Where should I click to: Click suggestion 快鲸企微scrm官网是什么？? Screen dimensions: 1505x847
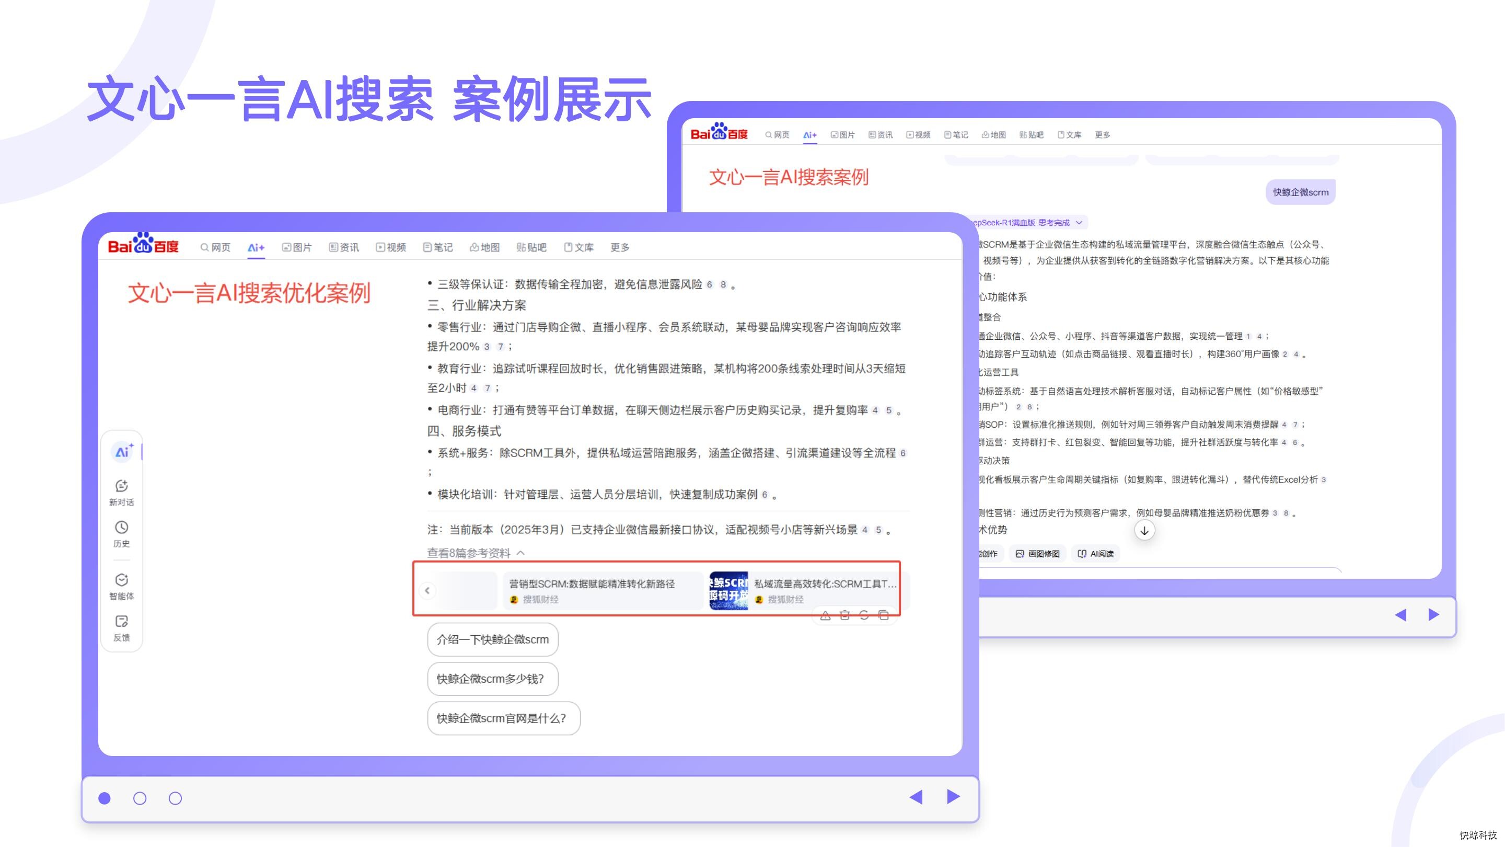(x=504, y=718)
